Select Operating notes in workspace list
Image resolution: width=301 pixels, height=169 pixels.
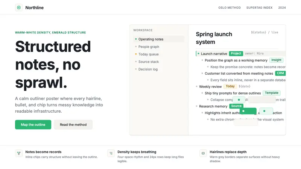click(158, 39)
